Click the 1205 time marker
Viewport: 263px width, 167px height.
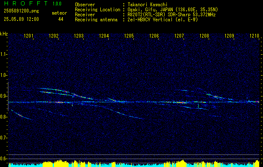pos(129,36)
